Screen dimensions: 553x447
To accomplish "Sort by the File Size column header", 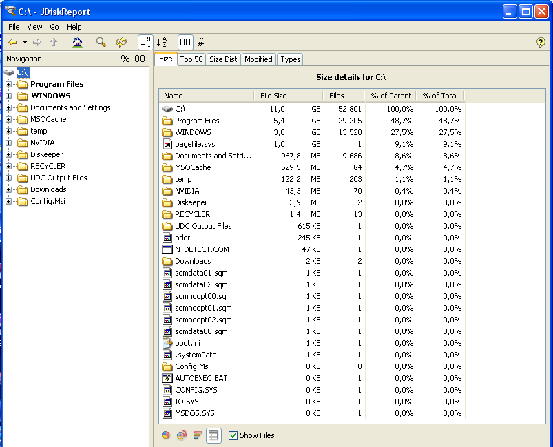I will (x=273, y=96).
